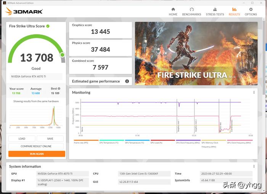Switch to the Results tab

[x=234, y=11]
